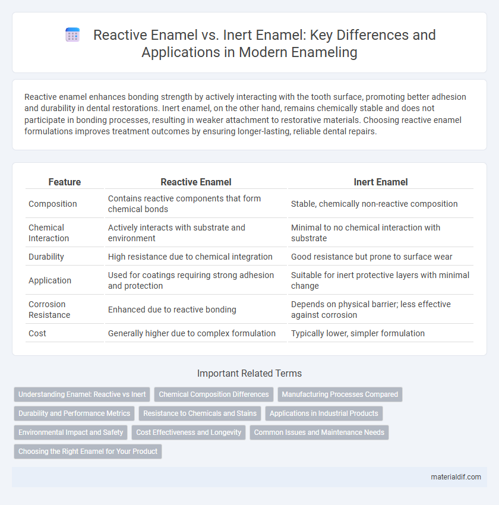Select the 'Composition' row label
499x505 pixels.
(x=53, y=204)
